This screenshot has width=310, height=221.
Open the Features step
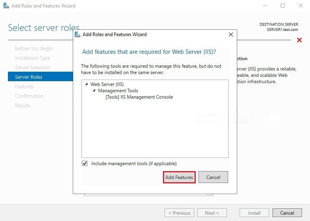[24, 86]
